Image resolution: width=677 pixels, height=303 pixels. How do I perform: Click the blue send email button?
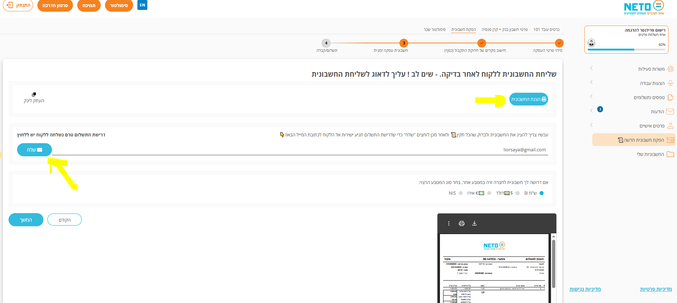click(35, 150)
